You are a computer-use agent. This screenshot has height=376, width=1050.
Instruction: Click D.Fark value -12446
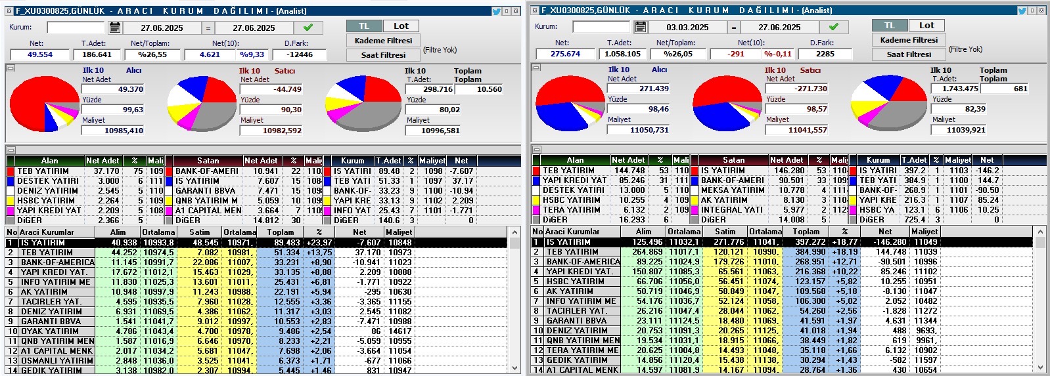coord(300,54)
